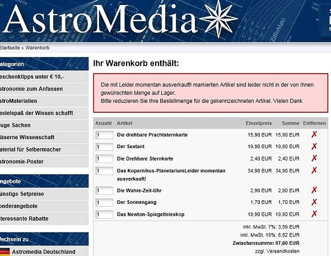Screen dimensions: 331x256
Task: Open Das Newton-Spiegelteleskop product link
Action: [151, 214]
